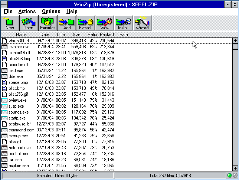Select the sounds.exe file name
Image resolution: width=239 pixels, height=180 pixels.
[19, 112]
